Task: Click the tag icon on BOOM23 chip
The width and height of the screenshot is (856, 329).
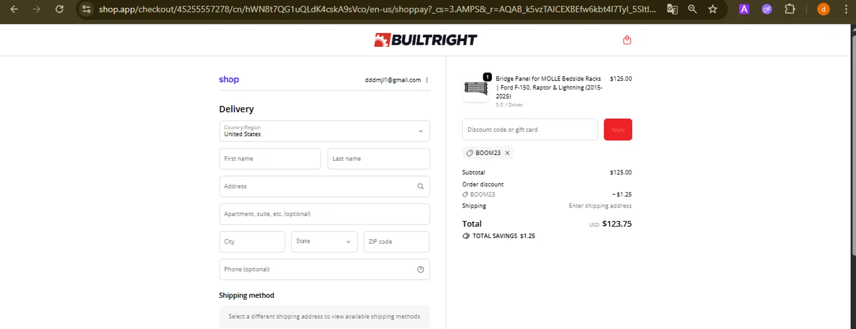Action: click(x=470, y=153)
